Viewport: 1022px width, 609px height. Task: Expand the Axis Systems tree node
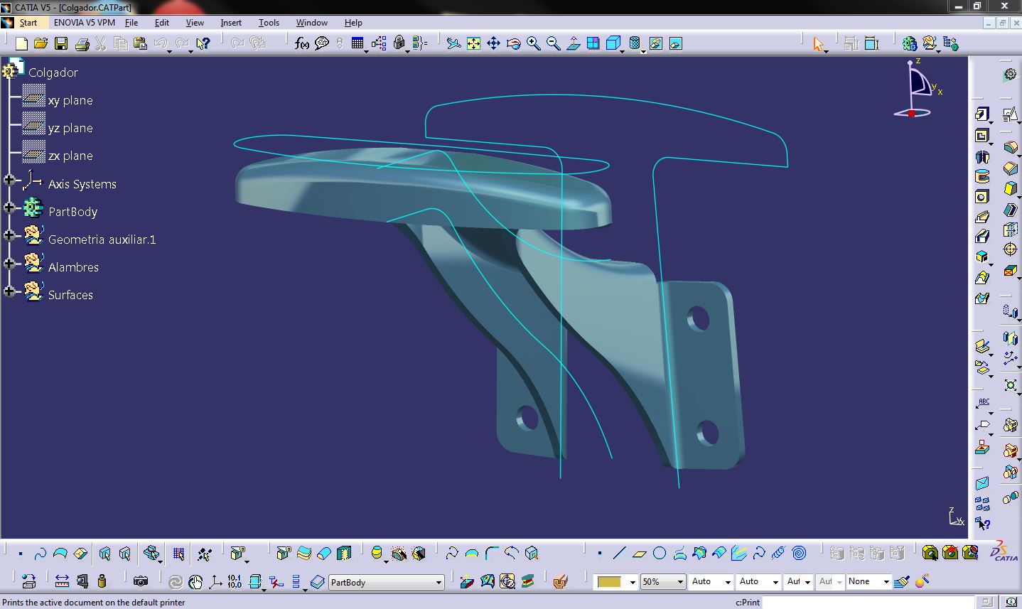point(9,180)
